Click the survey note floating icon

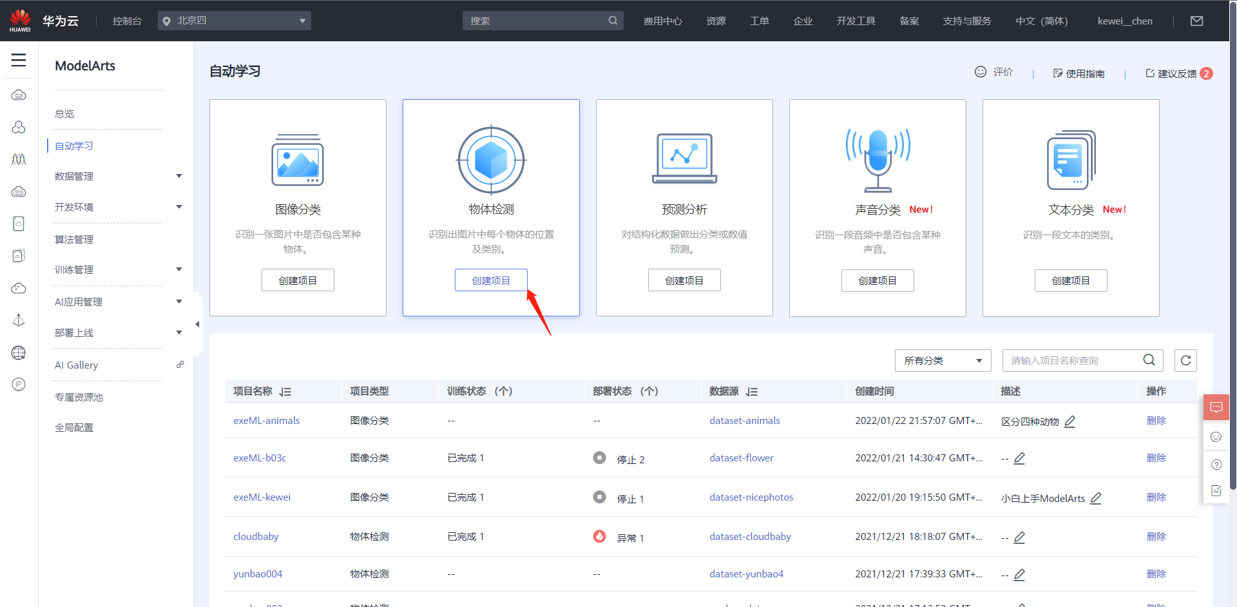1216,490
